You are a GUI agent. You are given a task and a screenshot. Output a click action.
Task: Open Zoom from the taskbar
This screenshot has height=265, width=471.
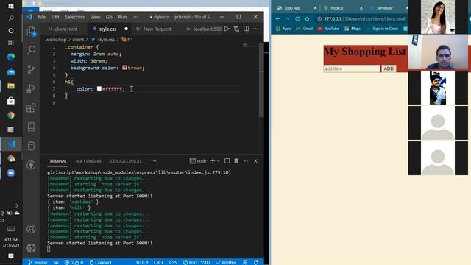pyautogui.click(x=11, y=173)
